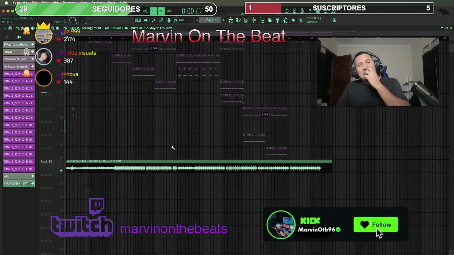Open dropdown arrow after BRYKOO 125 BPM title
Image resolution: width=454 pixels, height=255 pixels.
[x=174, y=28]
